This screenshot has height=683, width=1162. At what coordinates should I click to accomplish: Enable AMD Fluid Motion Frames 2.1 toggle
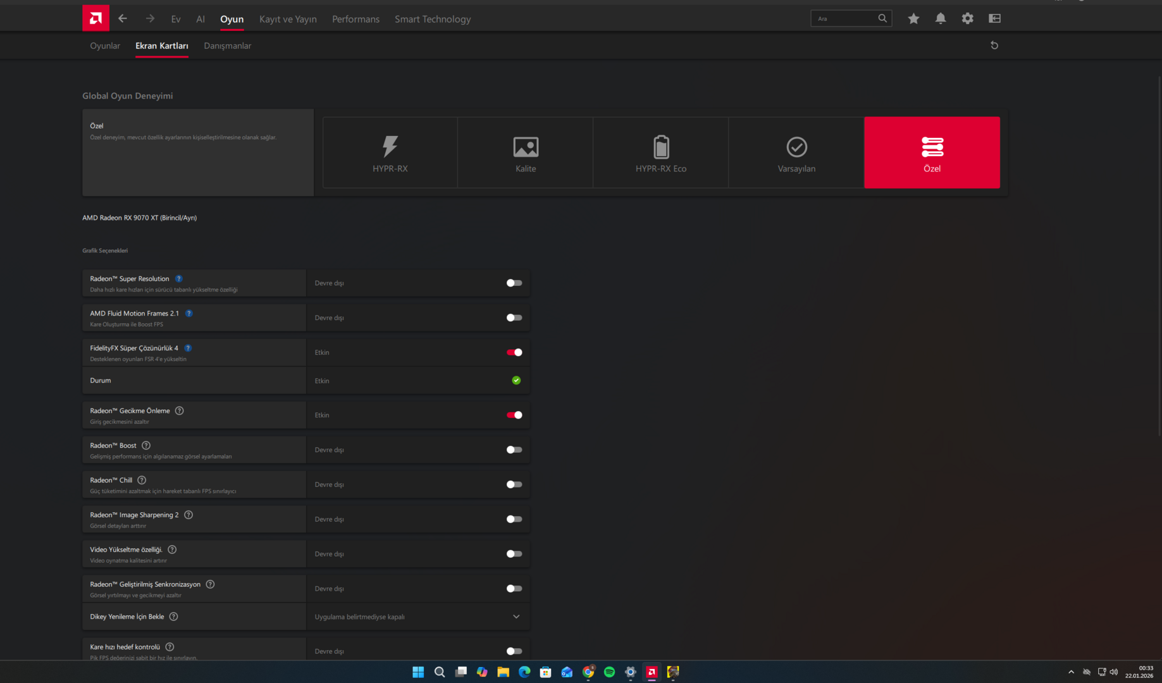point(514,318)
